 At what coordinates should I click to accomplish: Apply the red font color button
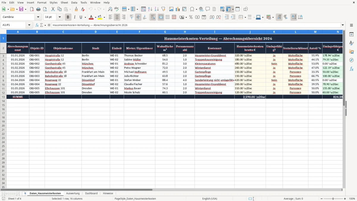click(x=91, y=17)
